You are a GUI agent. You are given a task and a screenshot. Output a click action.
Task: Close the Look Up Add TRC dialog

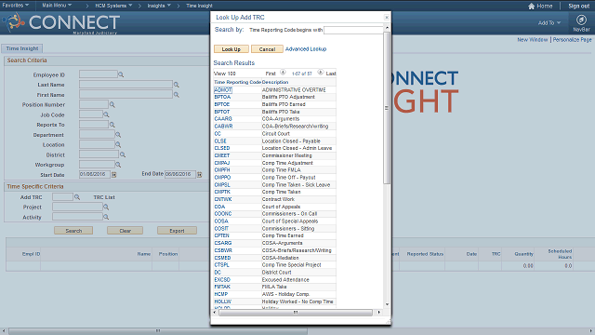pos(387,17)
